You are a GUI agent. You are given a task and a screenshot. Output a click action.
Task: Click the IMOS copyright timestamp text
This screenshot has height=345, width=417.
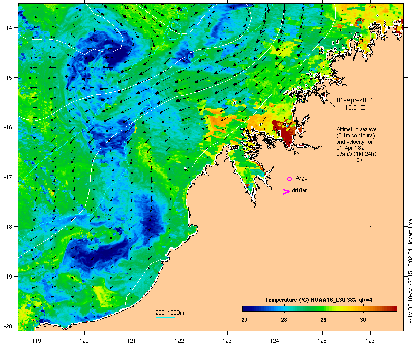(x=411, y=271)
